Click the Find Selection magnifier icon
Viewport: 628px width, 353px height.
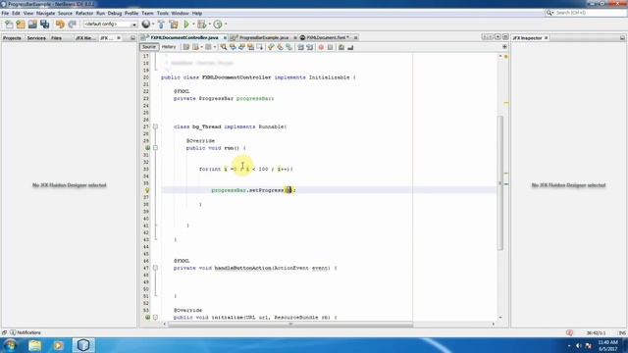224,48
